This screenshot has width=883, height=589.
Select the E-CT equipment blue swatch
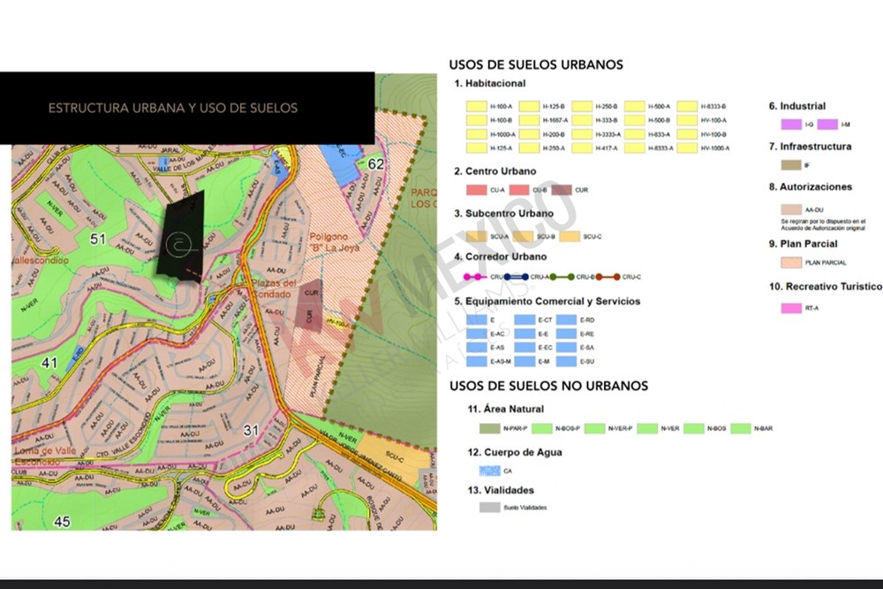525,320
